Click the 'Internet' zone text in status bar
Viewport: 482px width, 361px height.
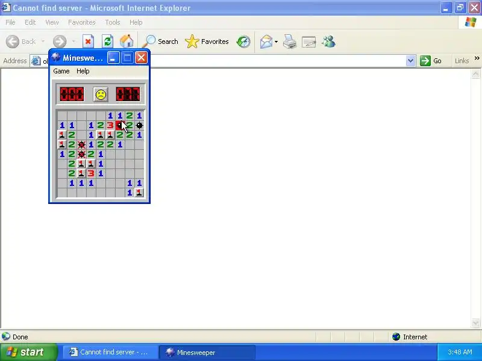point(415,337)
